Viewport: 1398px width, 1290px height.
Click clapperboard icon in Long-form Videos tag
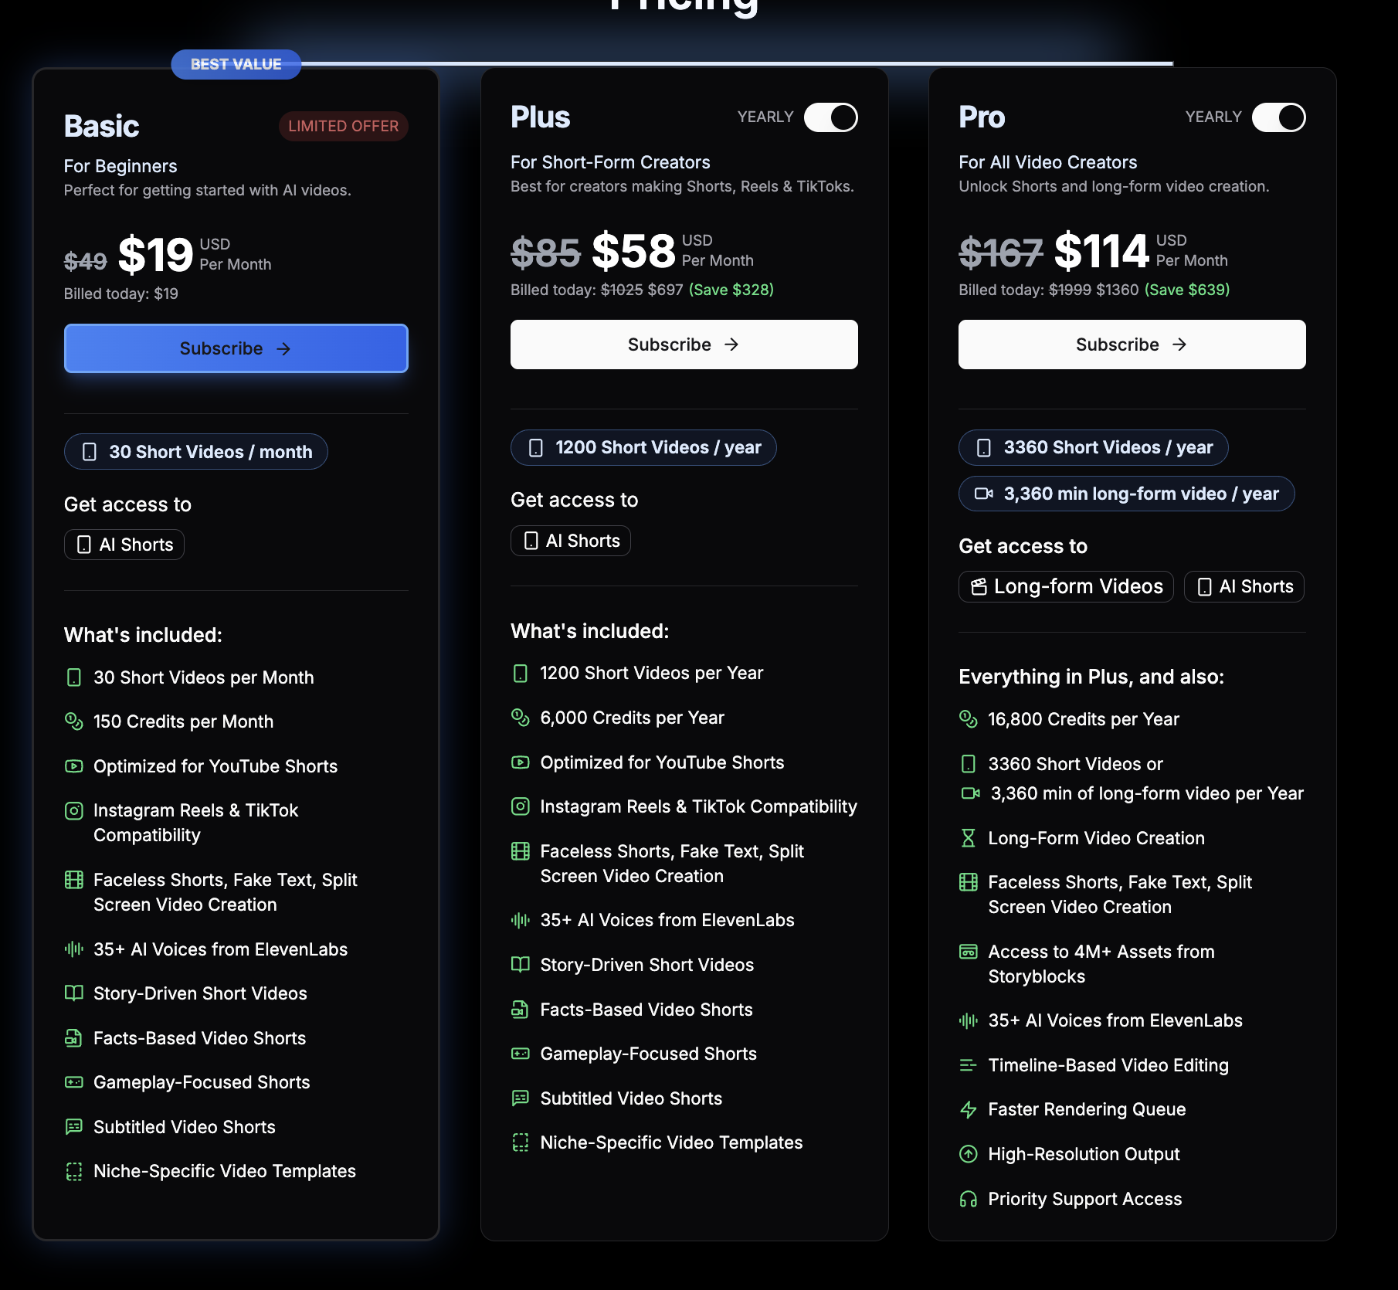pos(979,587)
